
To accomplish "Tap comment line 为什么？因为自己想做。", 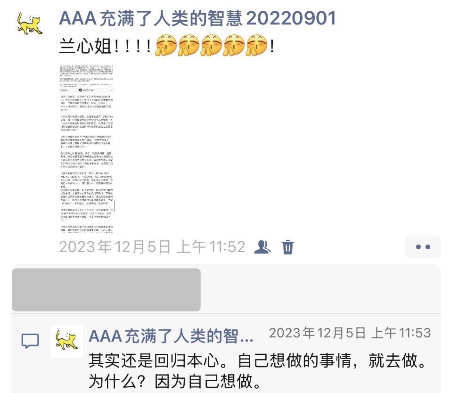I will pos(175,381).
